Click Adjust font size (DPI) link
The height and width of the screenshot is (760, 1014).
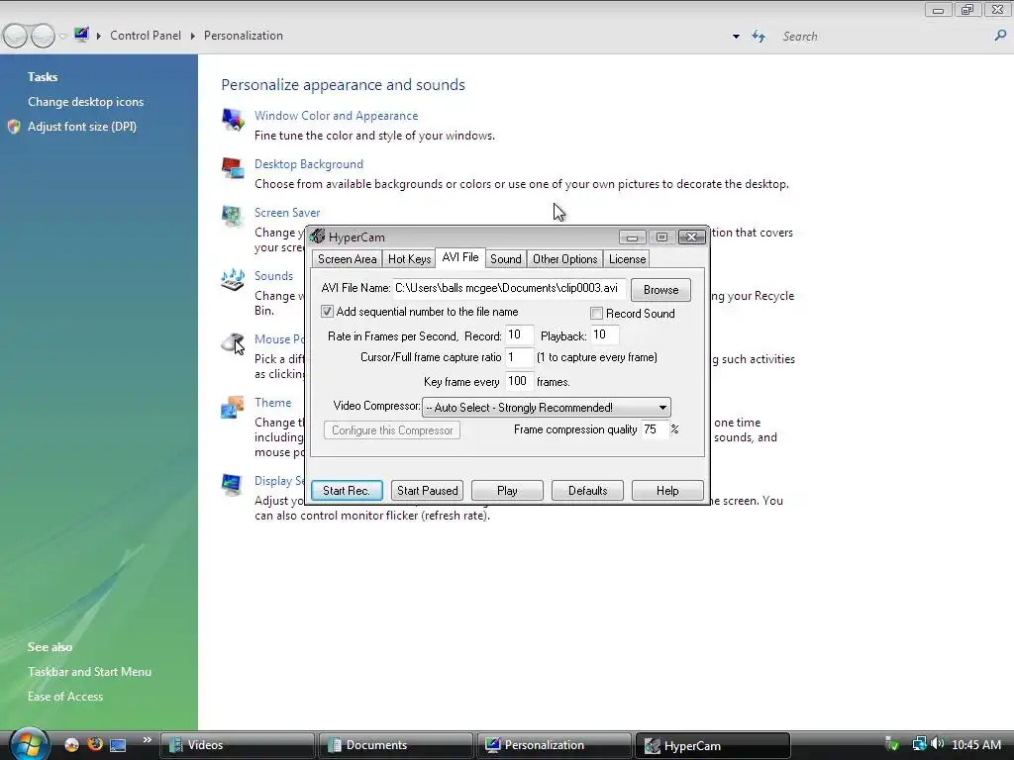pyautogui.click(x=82, y=127)
